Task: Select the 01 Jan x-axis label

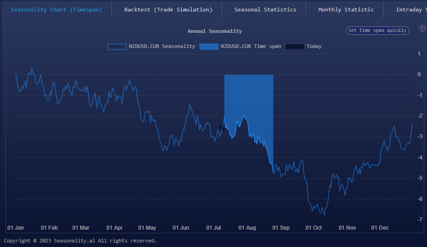Action: 16,228
